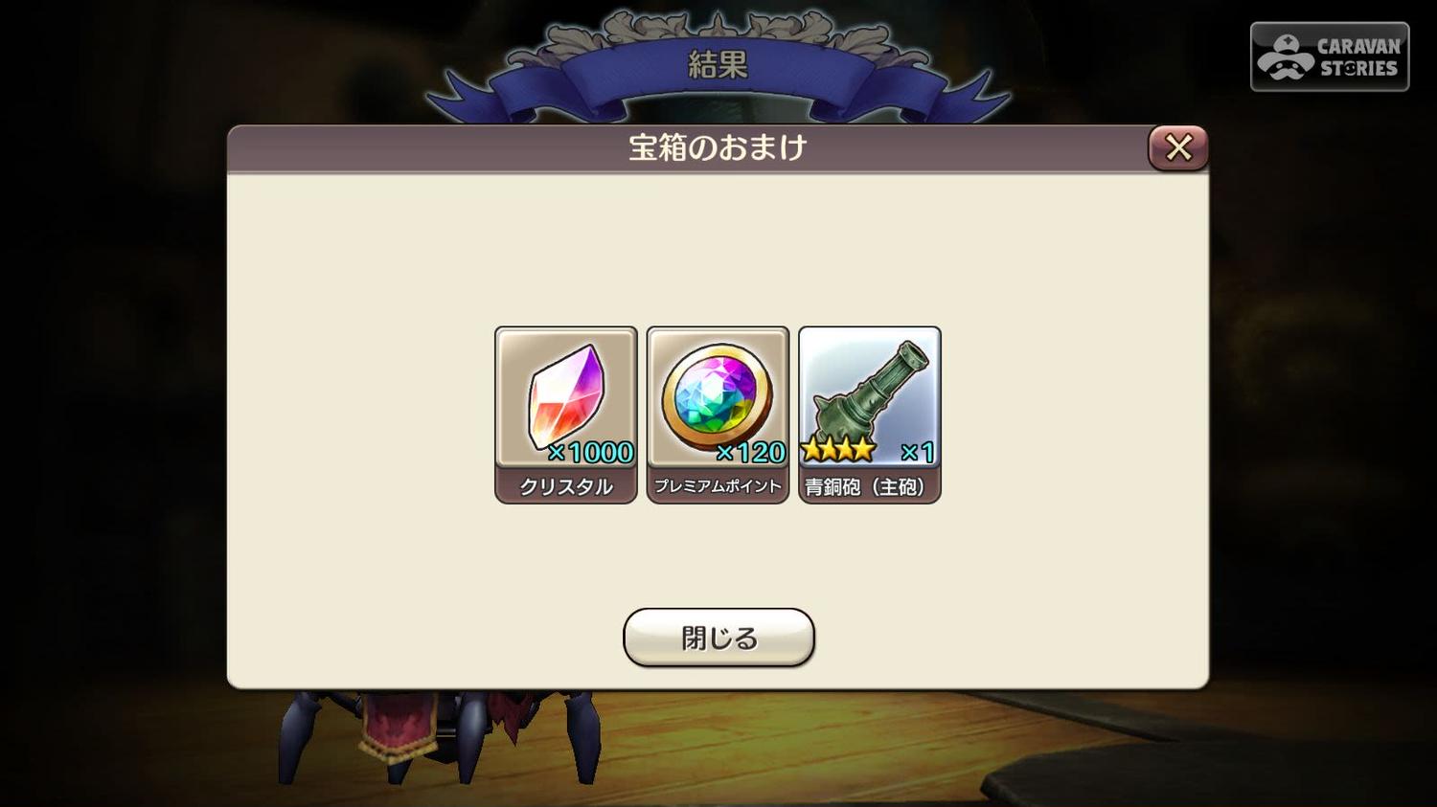Click the クリスタル name label
Viewport: 1437px width, 807px height.
[565, 486]
